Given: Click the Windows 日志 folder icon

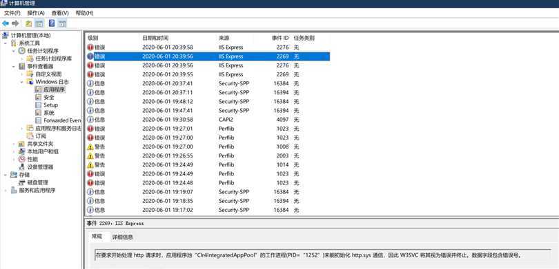Looking at the screenshot, I should pyautogui.click(x=30, y=82).
